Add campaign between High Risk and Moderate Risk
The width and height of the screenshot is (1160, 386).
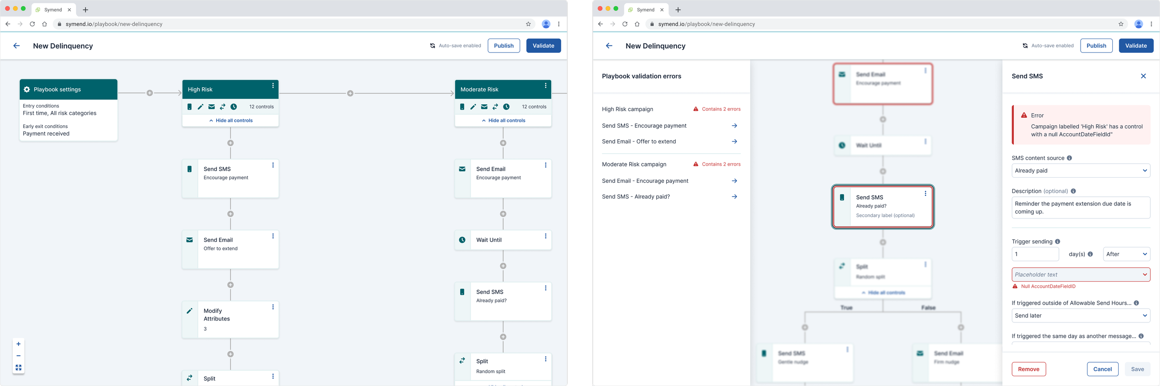(x=350, y=93)
